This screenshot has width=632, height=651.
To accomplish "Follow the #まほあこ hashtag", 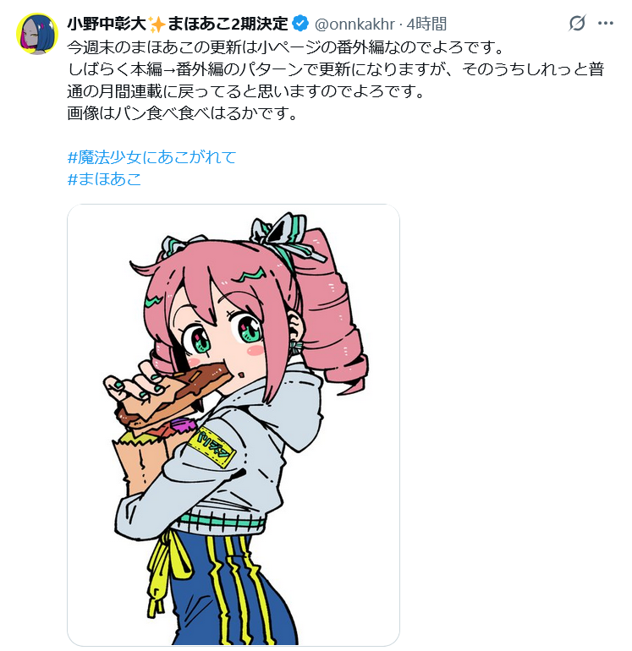I will [x=104, y=179].
